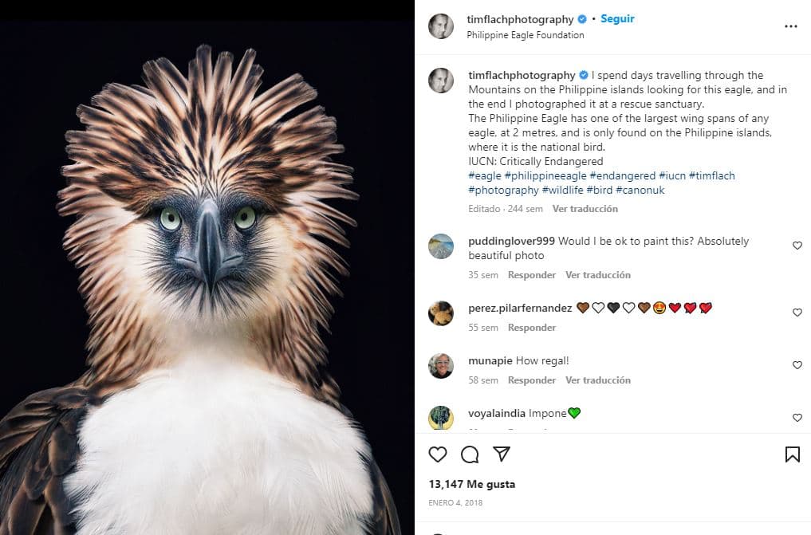Screen dimensions: 811x535
Task: Like puddinglover999's comment with its heart icon
Action: coord(797,246)
